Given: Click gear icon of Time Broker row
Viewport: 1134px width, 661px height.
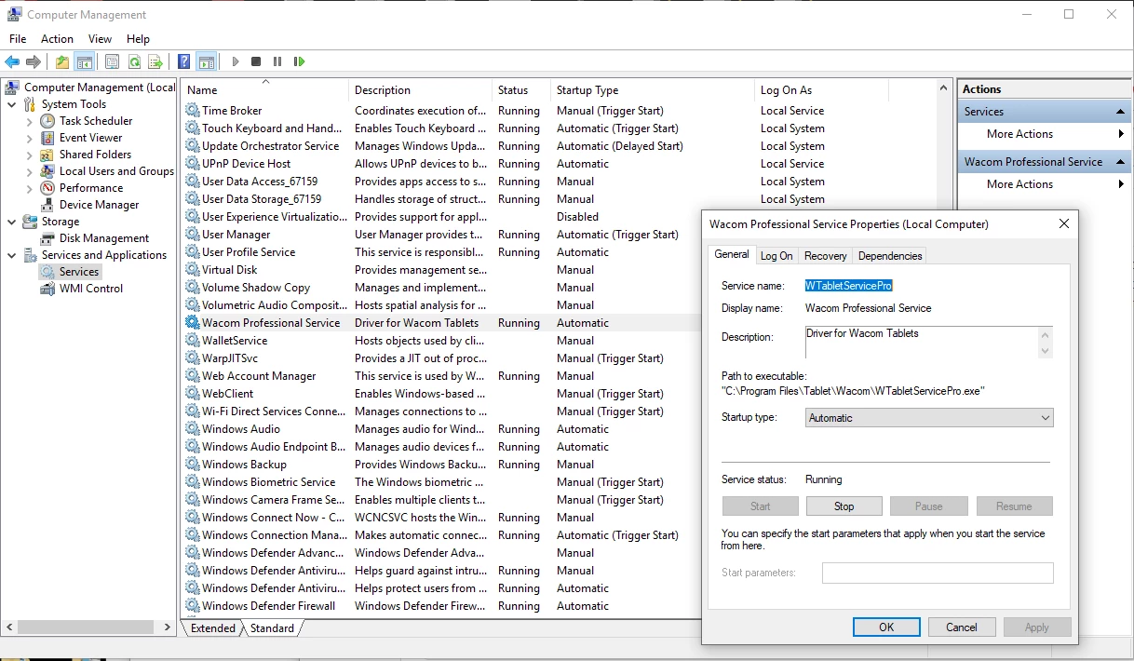Looking at the screenshot, I should (193, 111).
